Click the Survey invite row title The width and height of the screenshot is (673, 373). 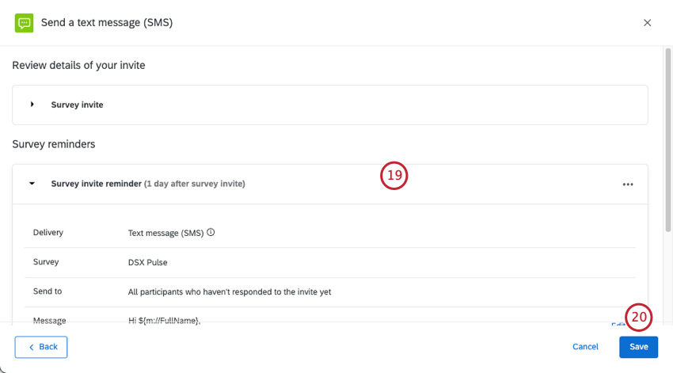77,105
